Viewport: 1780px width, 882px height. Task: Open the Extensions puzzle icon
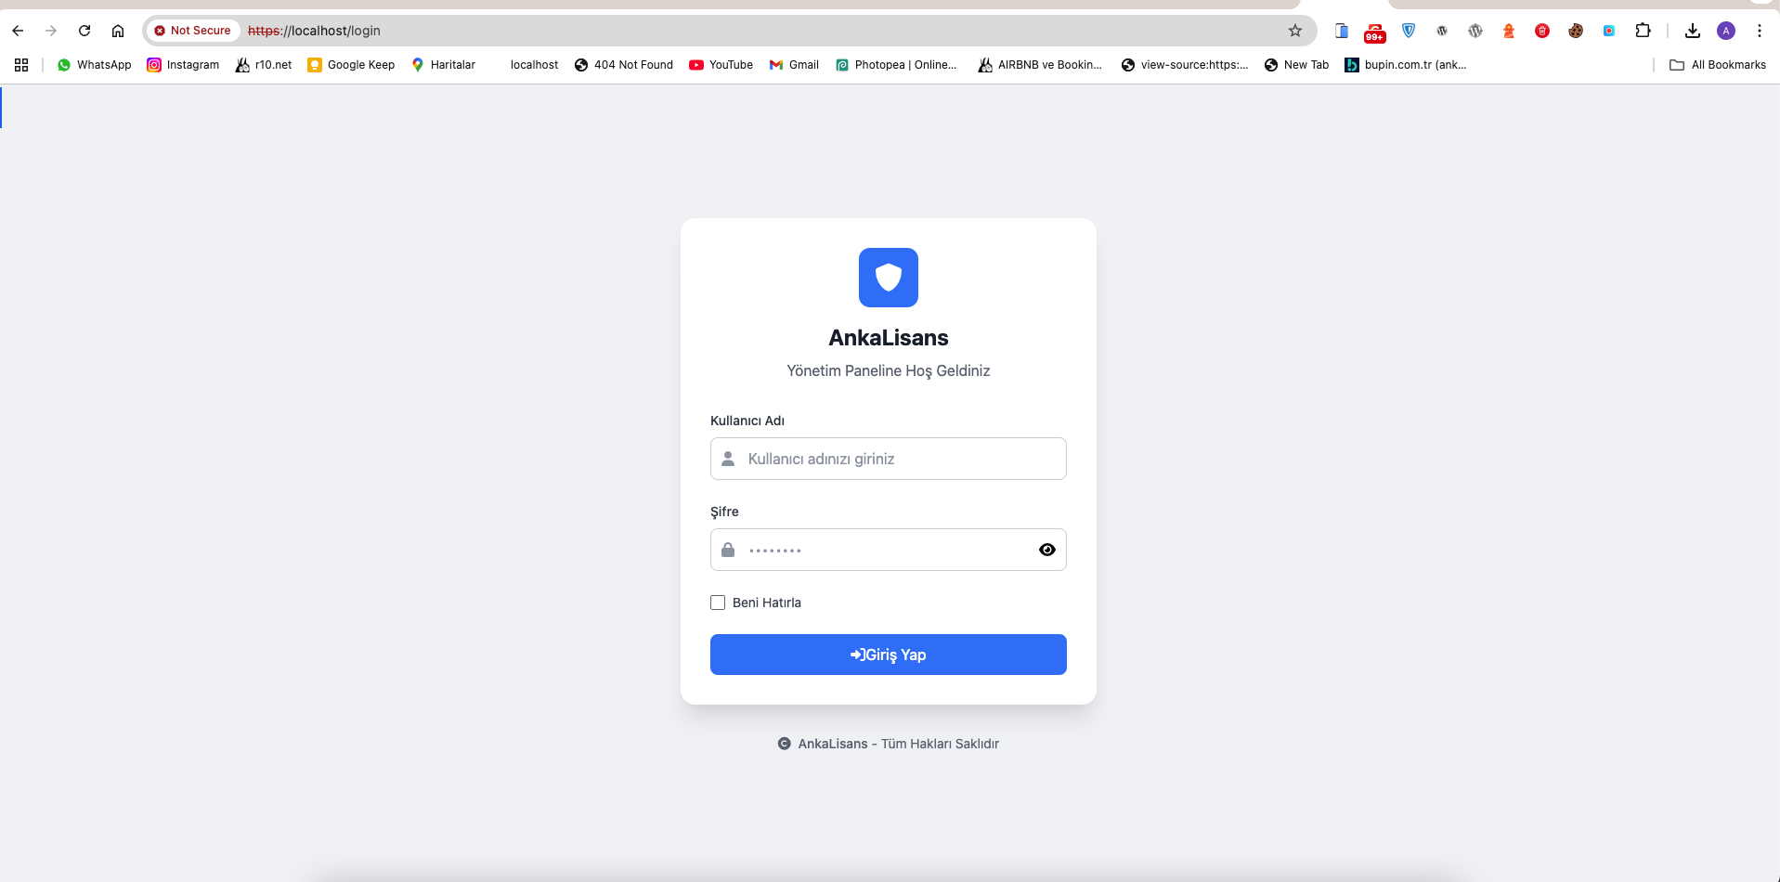pyautogui.click(x=1643, y=31)
